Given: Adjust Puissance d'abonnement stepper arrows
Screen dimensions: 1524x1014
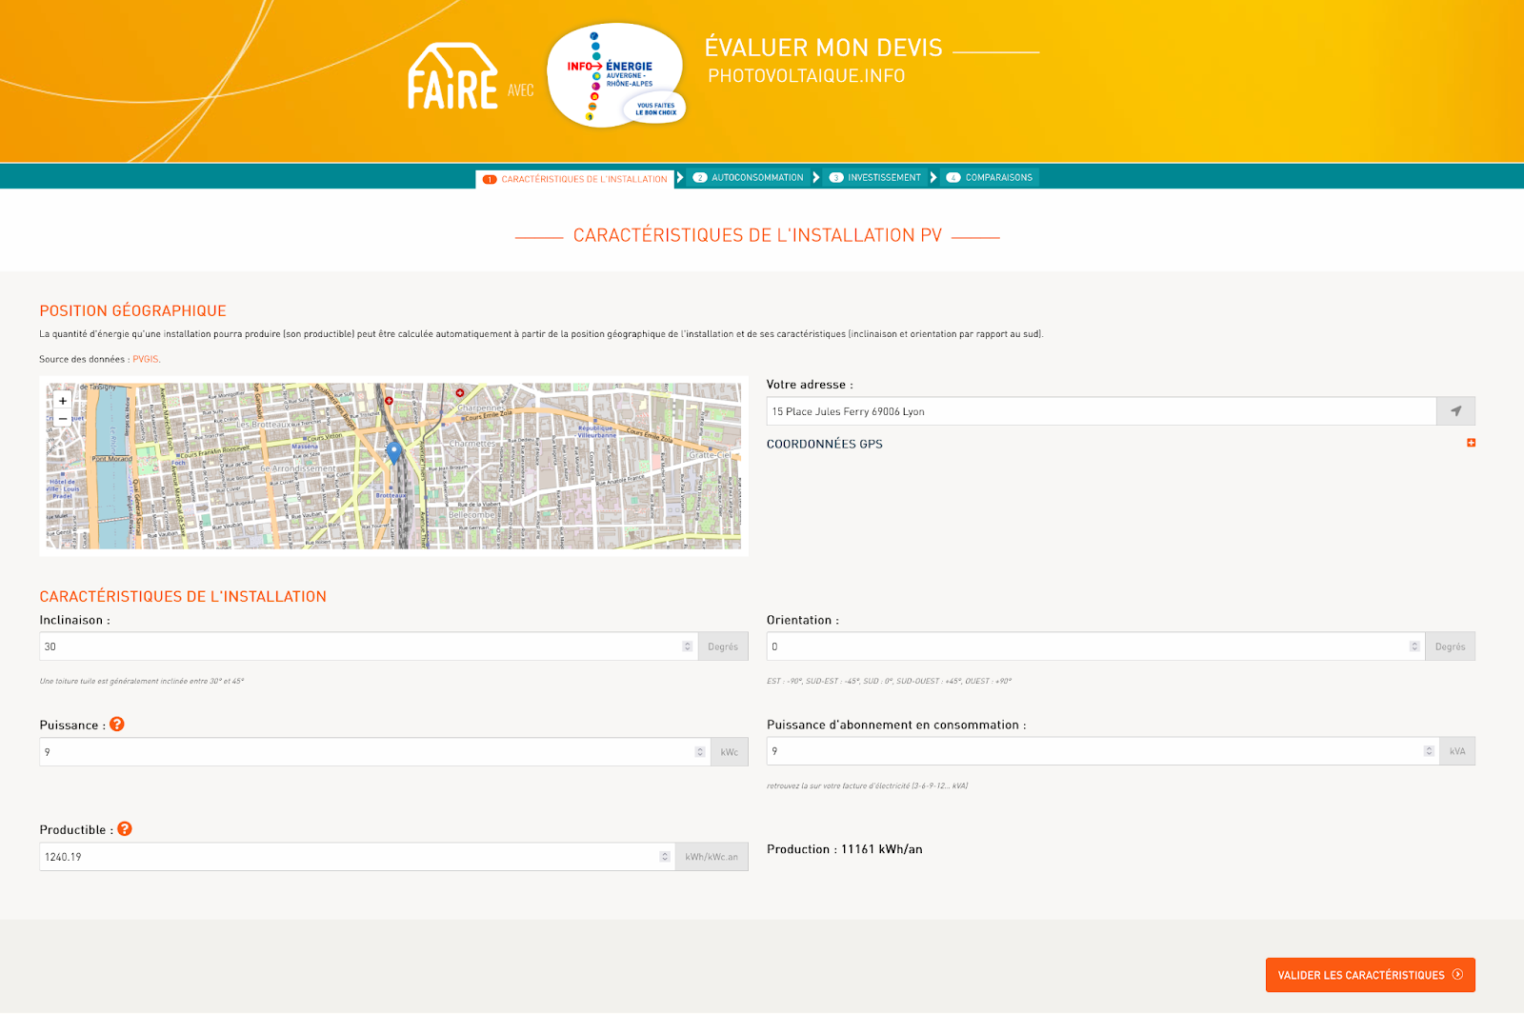Looking at the screenshot, I should [x=1429, y=751].
